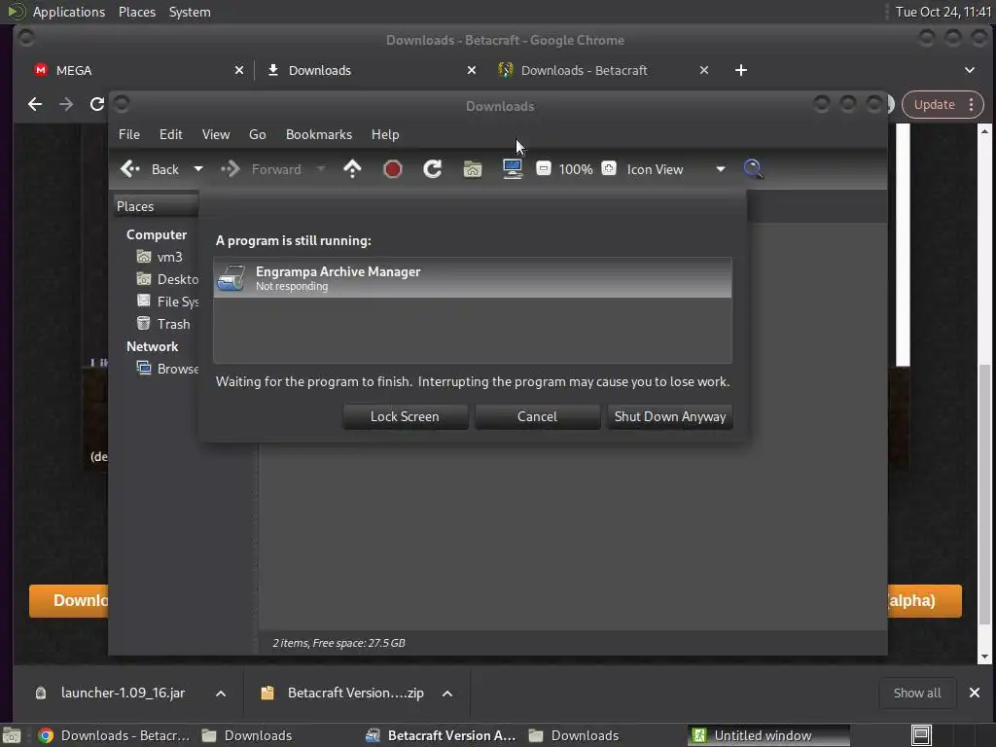Select Desktop in Places sidebar
Viewport: 996px width, 747px height.
coord(167,279)
